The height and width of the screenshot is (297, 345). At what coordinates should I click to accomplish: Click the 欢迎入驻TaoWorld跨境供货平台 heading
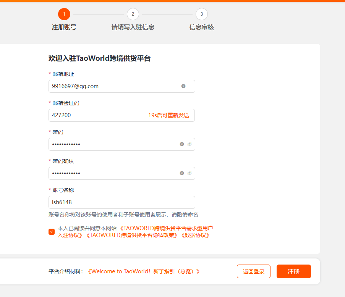click(x=99, y=58)
